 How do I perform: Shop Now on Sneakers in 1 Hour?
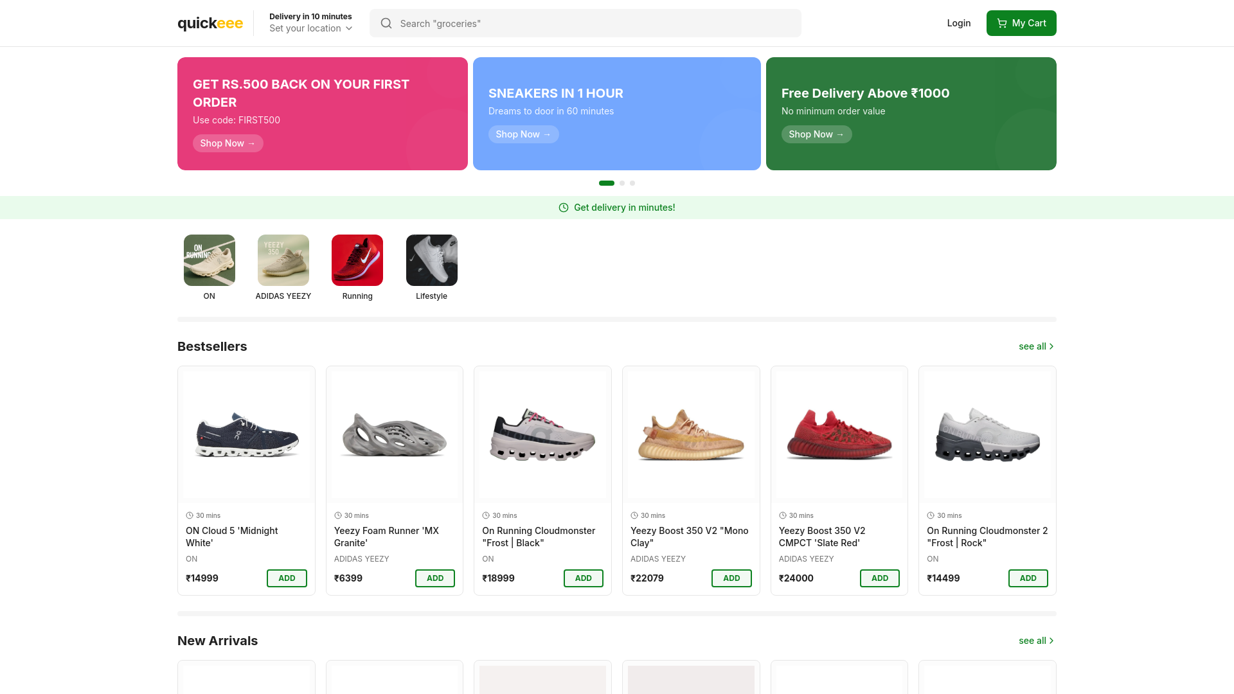click(x=523, y=134)
